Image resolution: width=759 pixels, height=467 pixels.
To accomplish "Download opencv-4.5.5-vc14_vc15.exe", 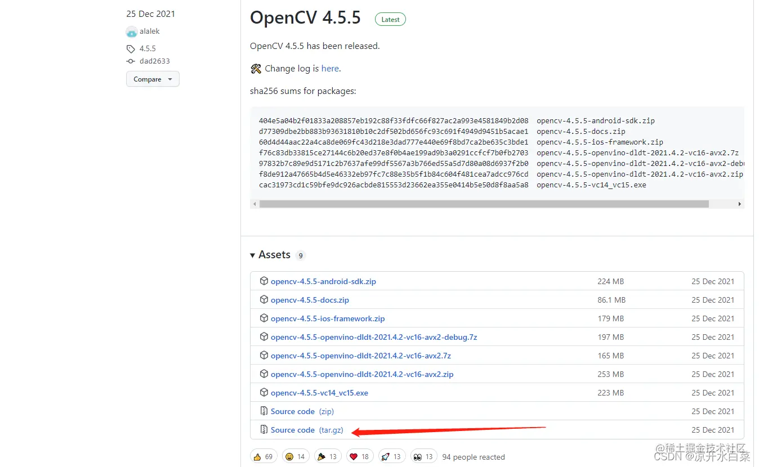I will pos(319,393).
